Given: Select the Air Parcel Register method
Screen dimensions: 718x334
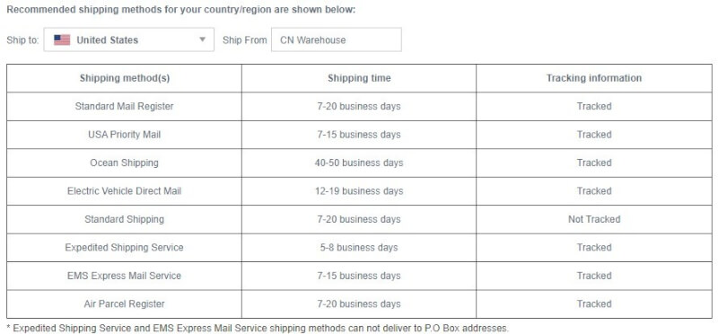Looking at the screenshot, I should [x=124, y=304].
